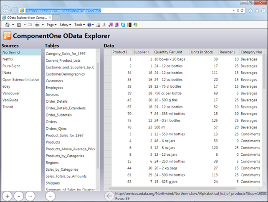Click the remove source minus button
The image size is (268, 202).
(19, 196)
